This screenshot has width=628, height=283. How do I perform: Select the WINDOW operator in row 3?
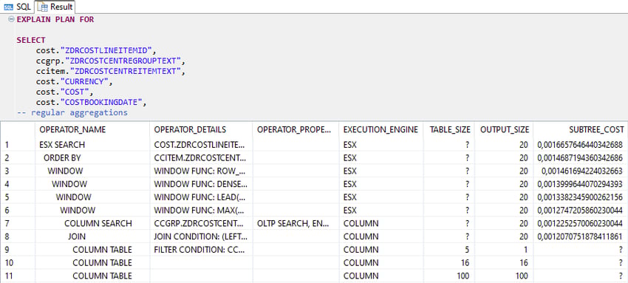pyautogui.click(x=65, y=171)
